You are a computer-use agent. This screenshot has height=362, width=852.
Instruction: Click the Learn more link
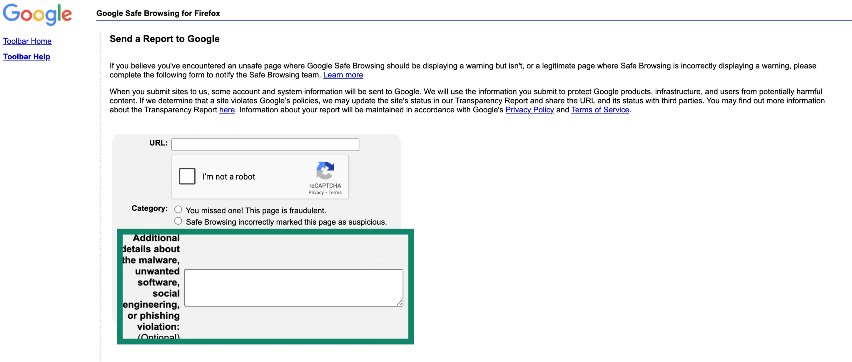(x=343, y=75)
